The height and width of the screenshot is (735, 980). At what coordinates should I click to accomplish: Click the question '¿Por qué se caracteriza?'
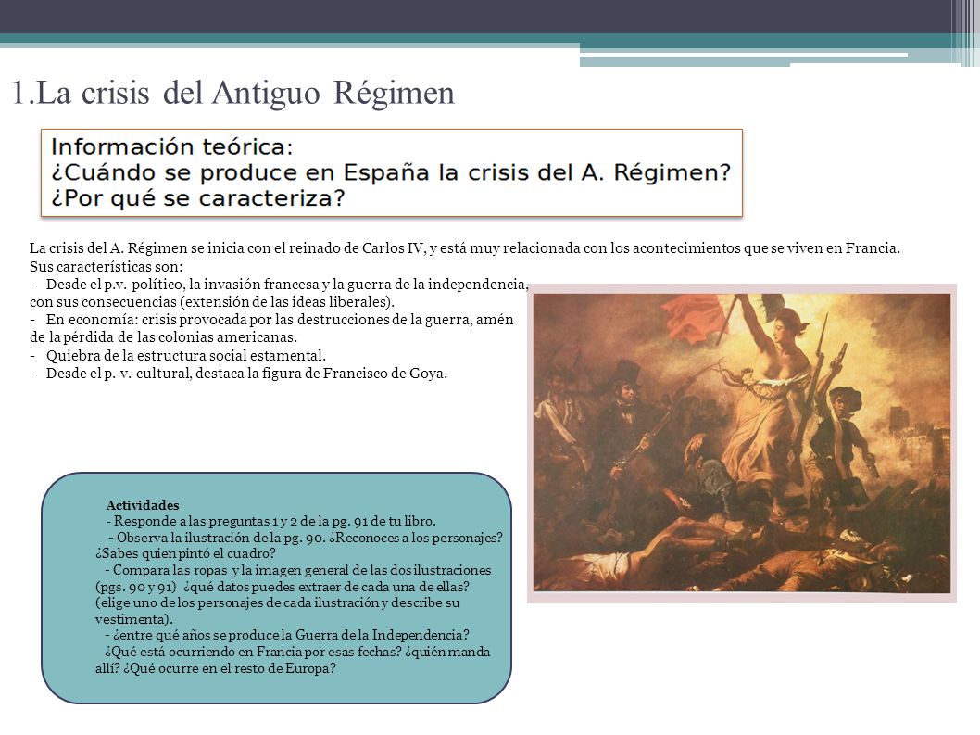click(197, 197)
